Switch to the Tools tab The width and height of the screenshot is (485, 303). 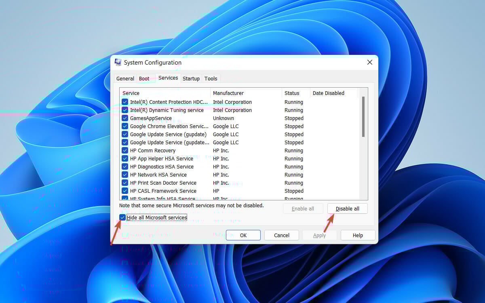click(x=211, y=79)
